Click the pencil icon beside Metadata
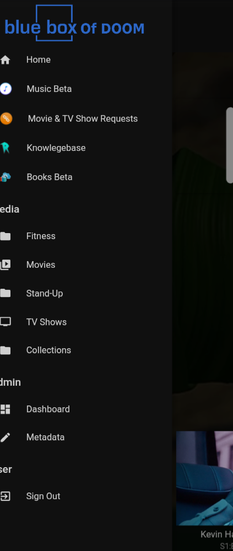The image size is (233, 551). pos(5,437)
